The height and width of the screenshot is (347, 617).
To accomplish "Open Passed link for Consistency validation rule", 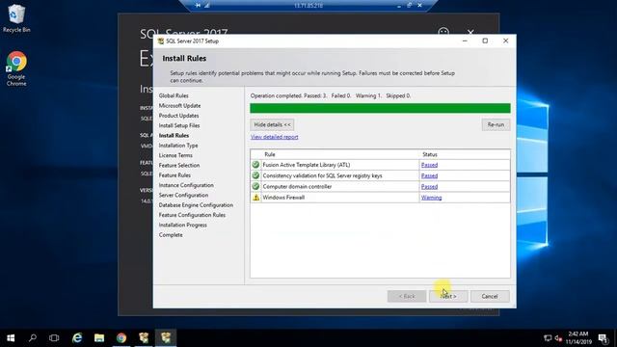I will [x=429, y=175].
